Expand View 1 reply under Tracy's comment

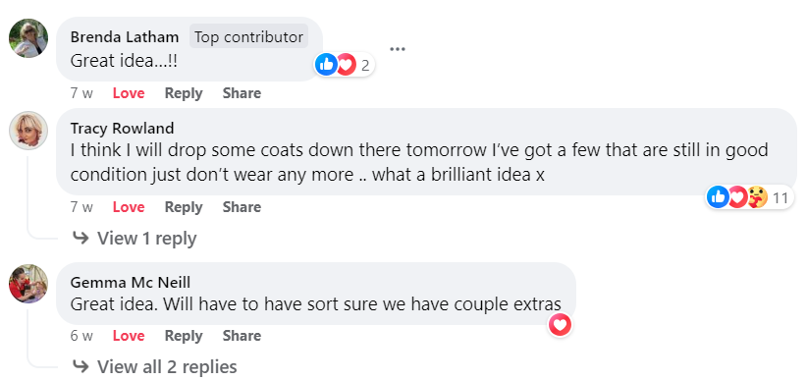[134, 239]
